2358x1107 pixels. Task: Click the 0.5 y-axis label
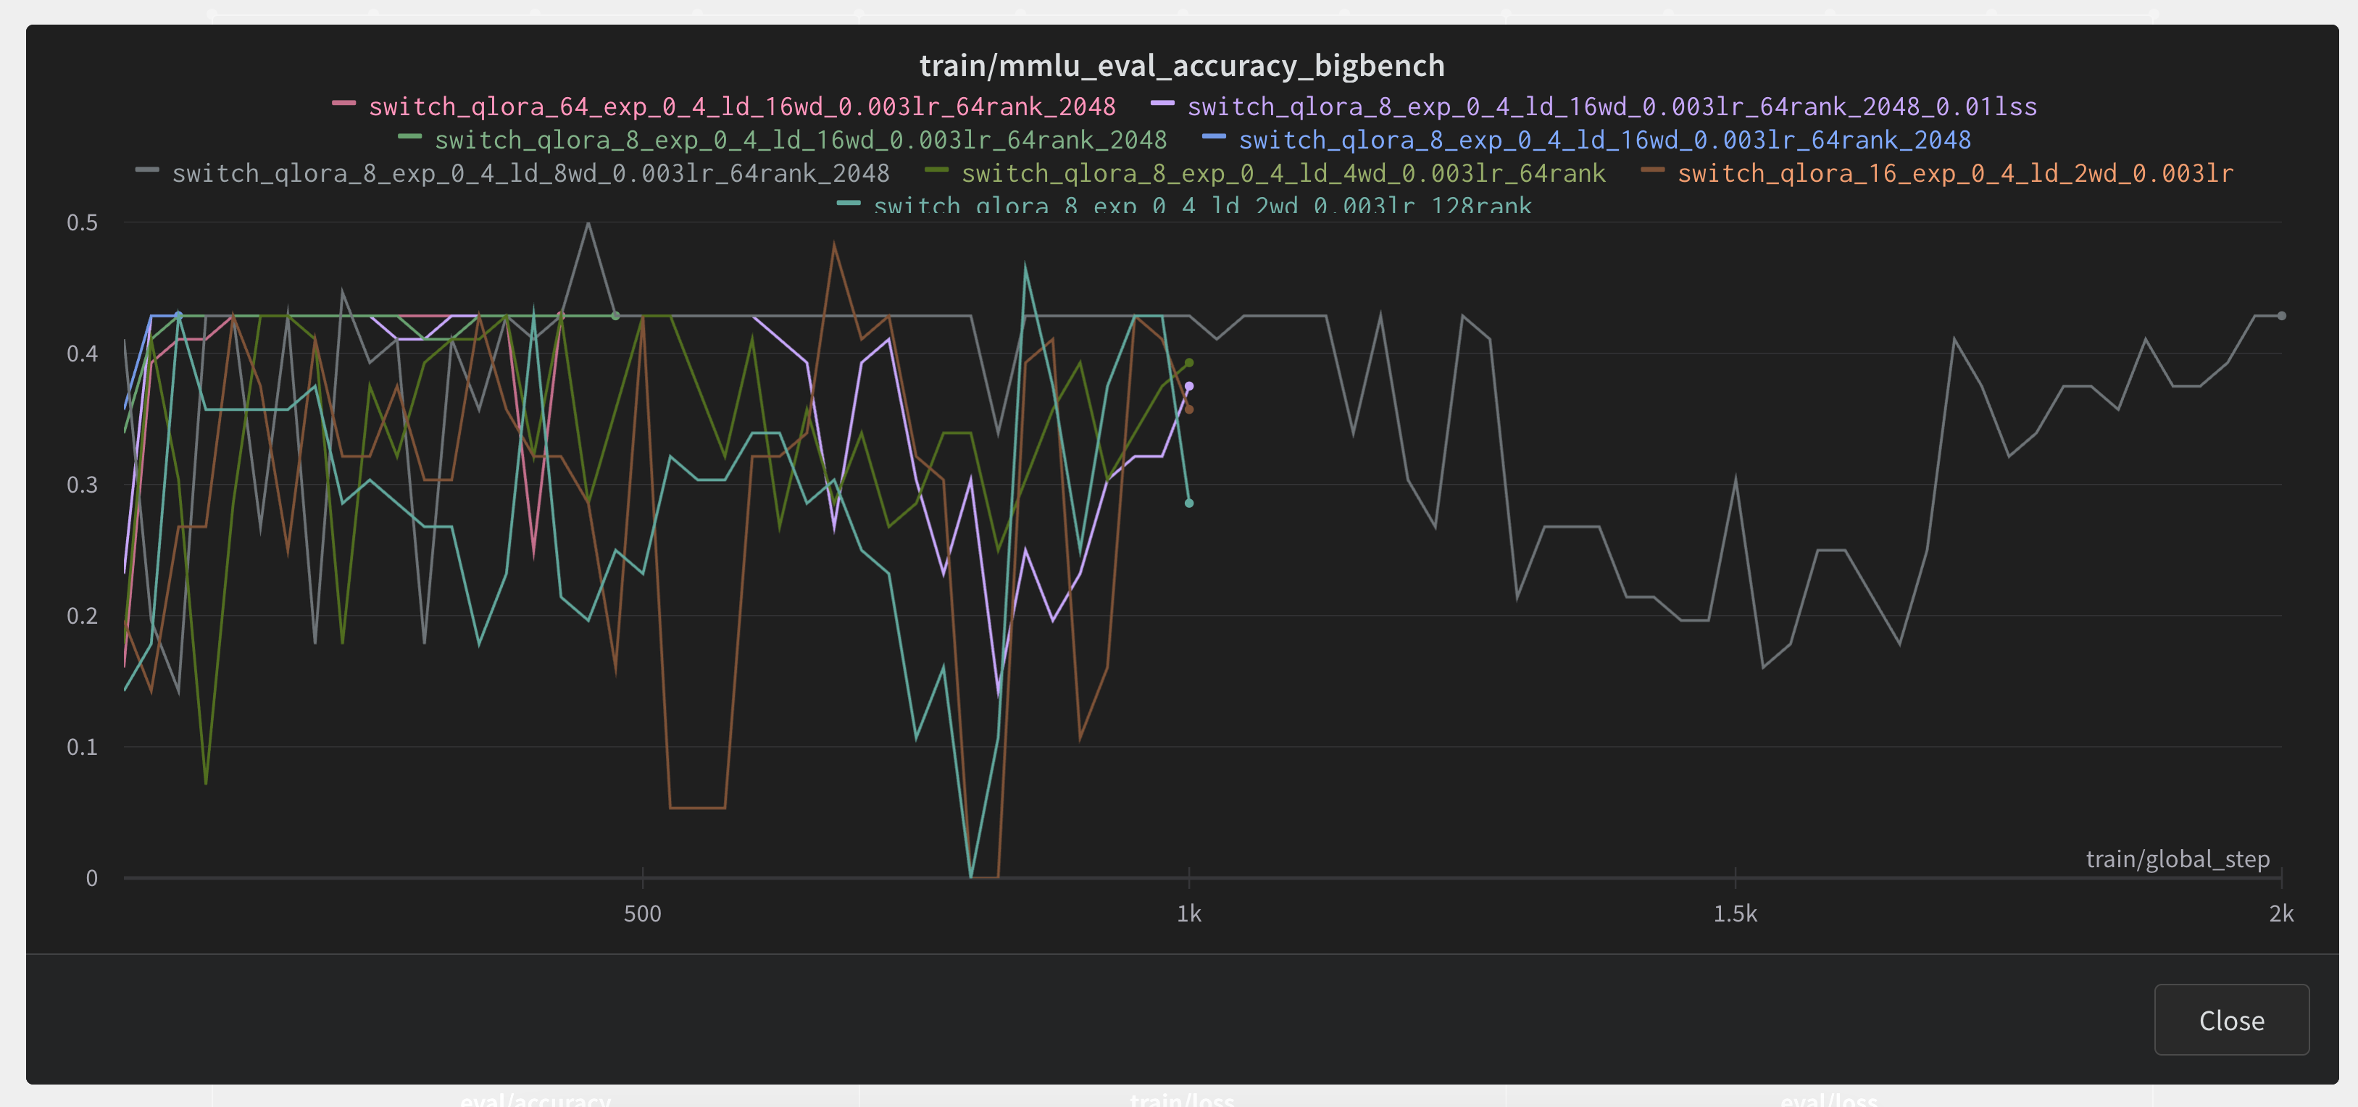coord(81,222)
